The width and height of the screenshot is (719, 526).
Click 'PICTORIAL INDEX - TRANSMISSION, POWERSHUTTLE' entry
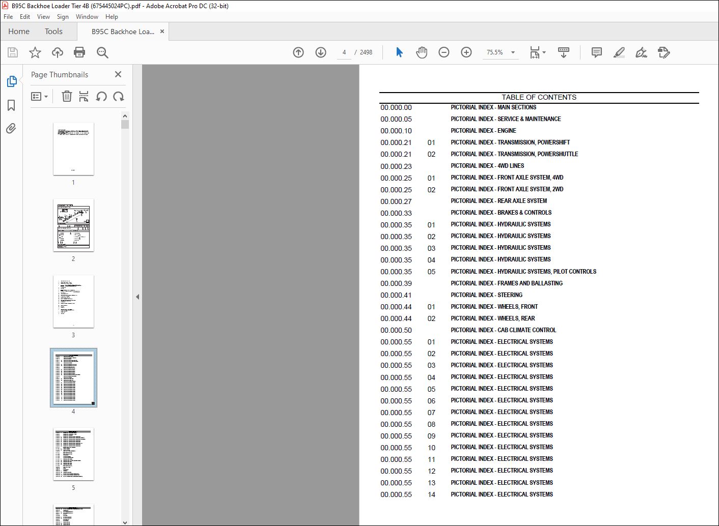click(x=514, y=154)
